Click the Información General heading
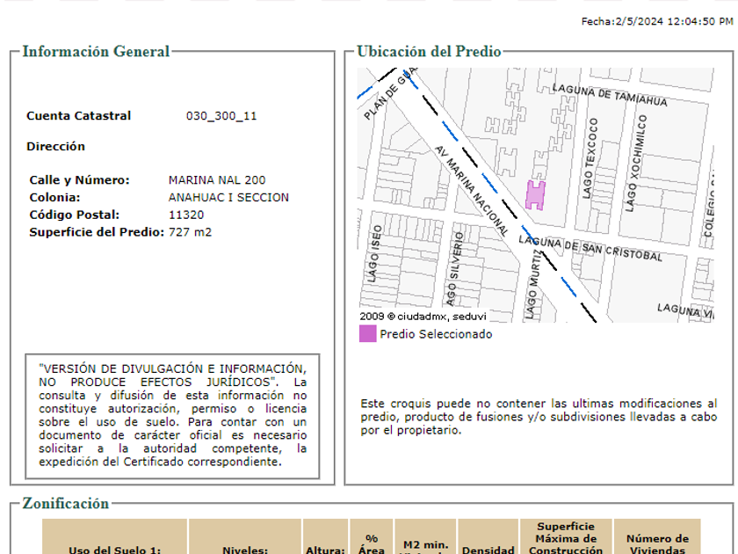The height and width of the screenshot is (554, 738). (96, 51)
